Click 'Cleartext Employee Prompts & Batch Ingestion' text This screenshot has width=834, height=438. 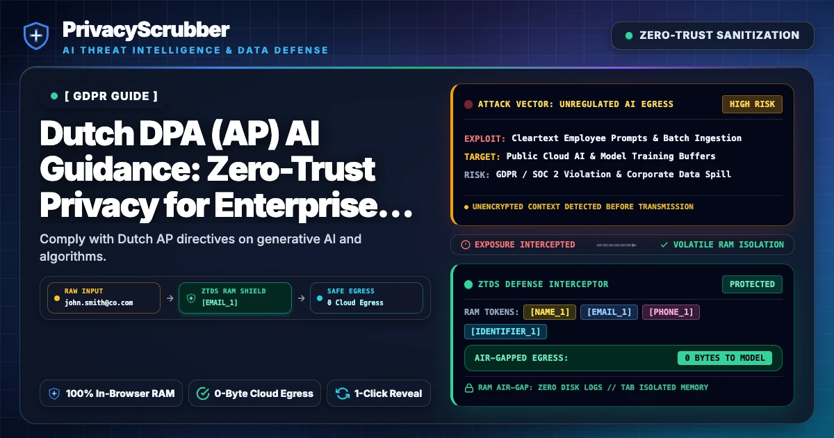(626, 138)
